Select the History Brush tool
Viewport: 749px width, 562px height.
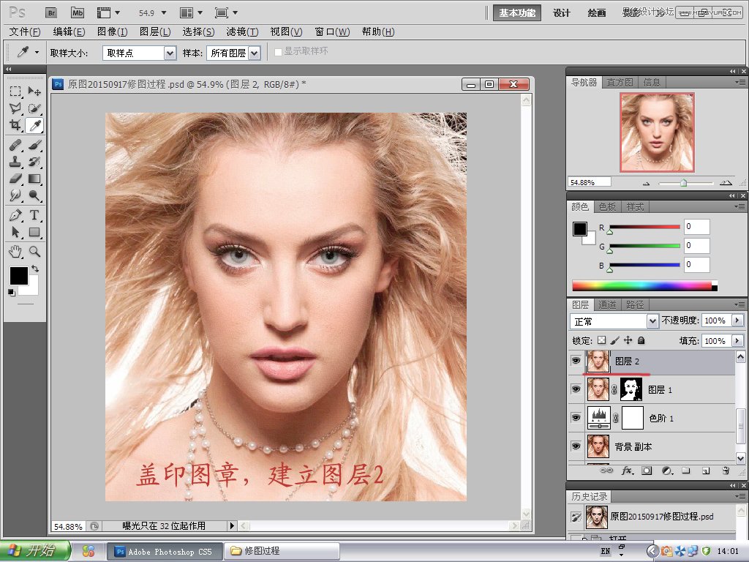34,162
